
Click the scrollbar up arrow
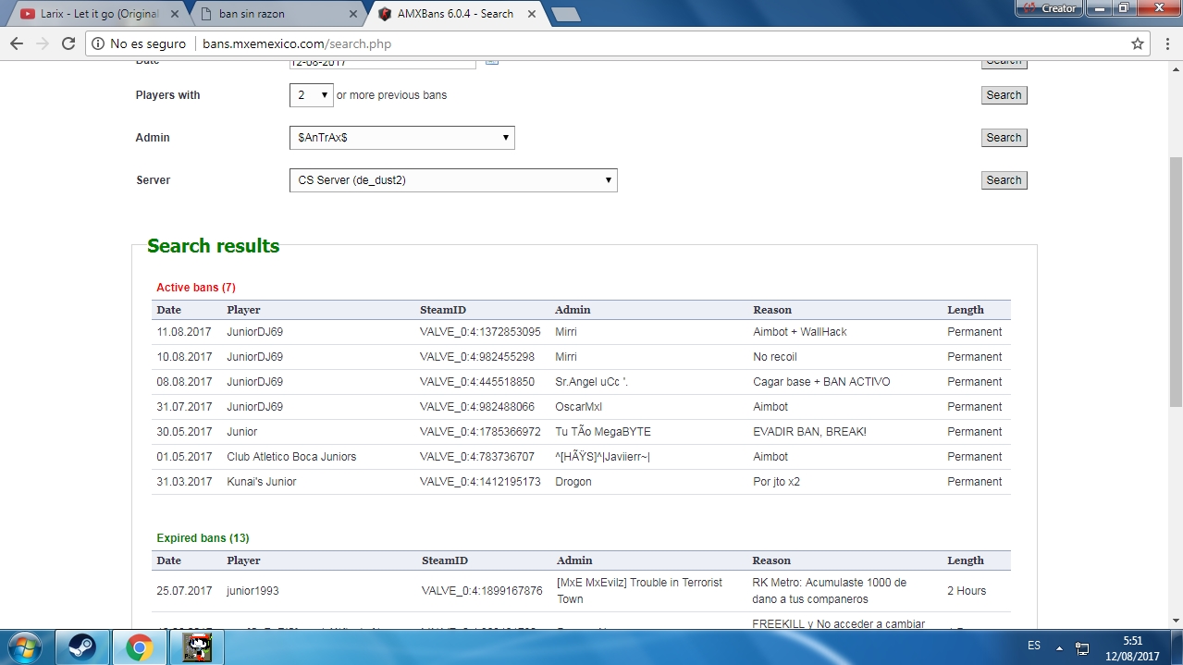click(x=1175, y=68)
